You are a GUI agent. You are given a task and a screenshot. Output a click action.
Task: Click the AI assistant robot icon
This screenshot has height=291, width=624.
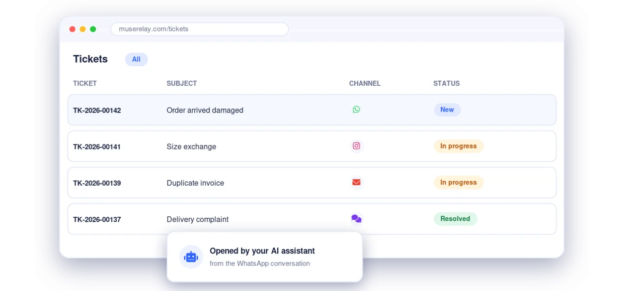191,256
